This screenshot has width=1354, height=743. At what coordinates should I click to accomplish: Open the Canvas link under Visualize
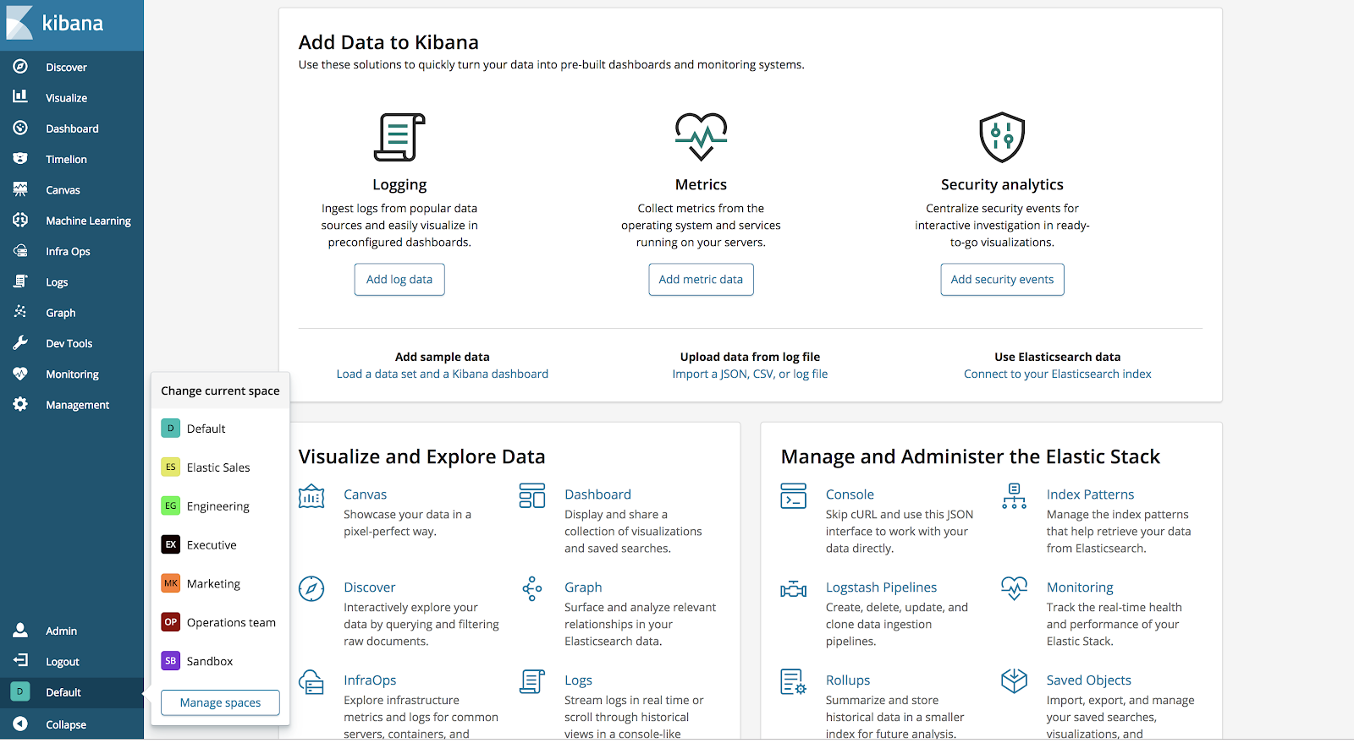[x=365, y=494]
